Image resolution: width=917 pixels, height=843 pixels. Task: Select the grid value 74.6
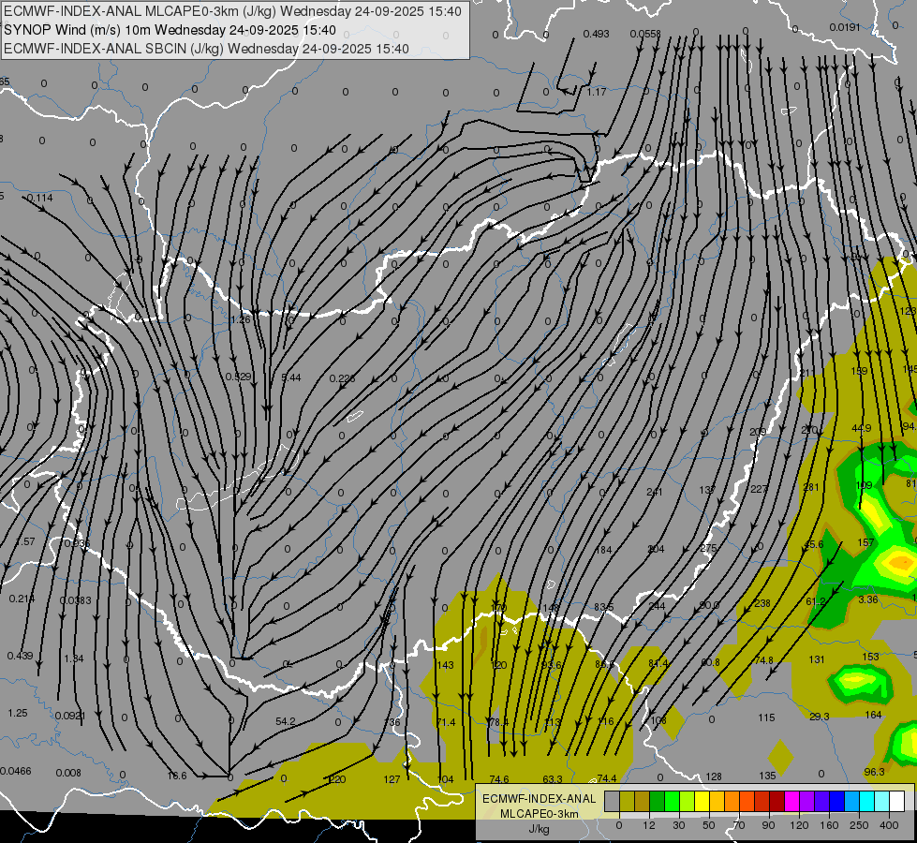pos(499,779)
